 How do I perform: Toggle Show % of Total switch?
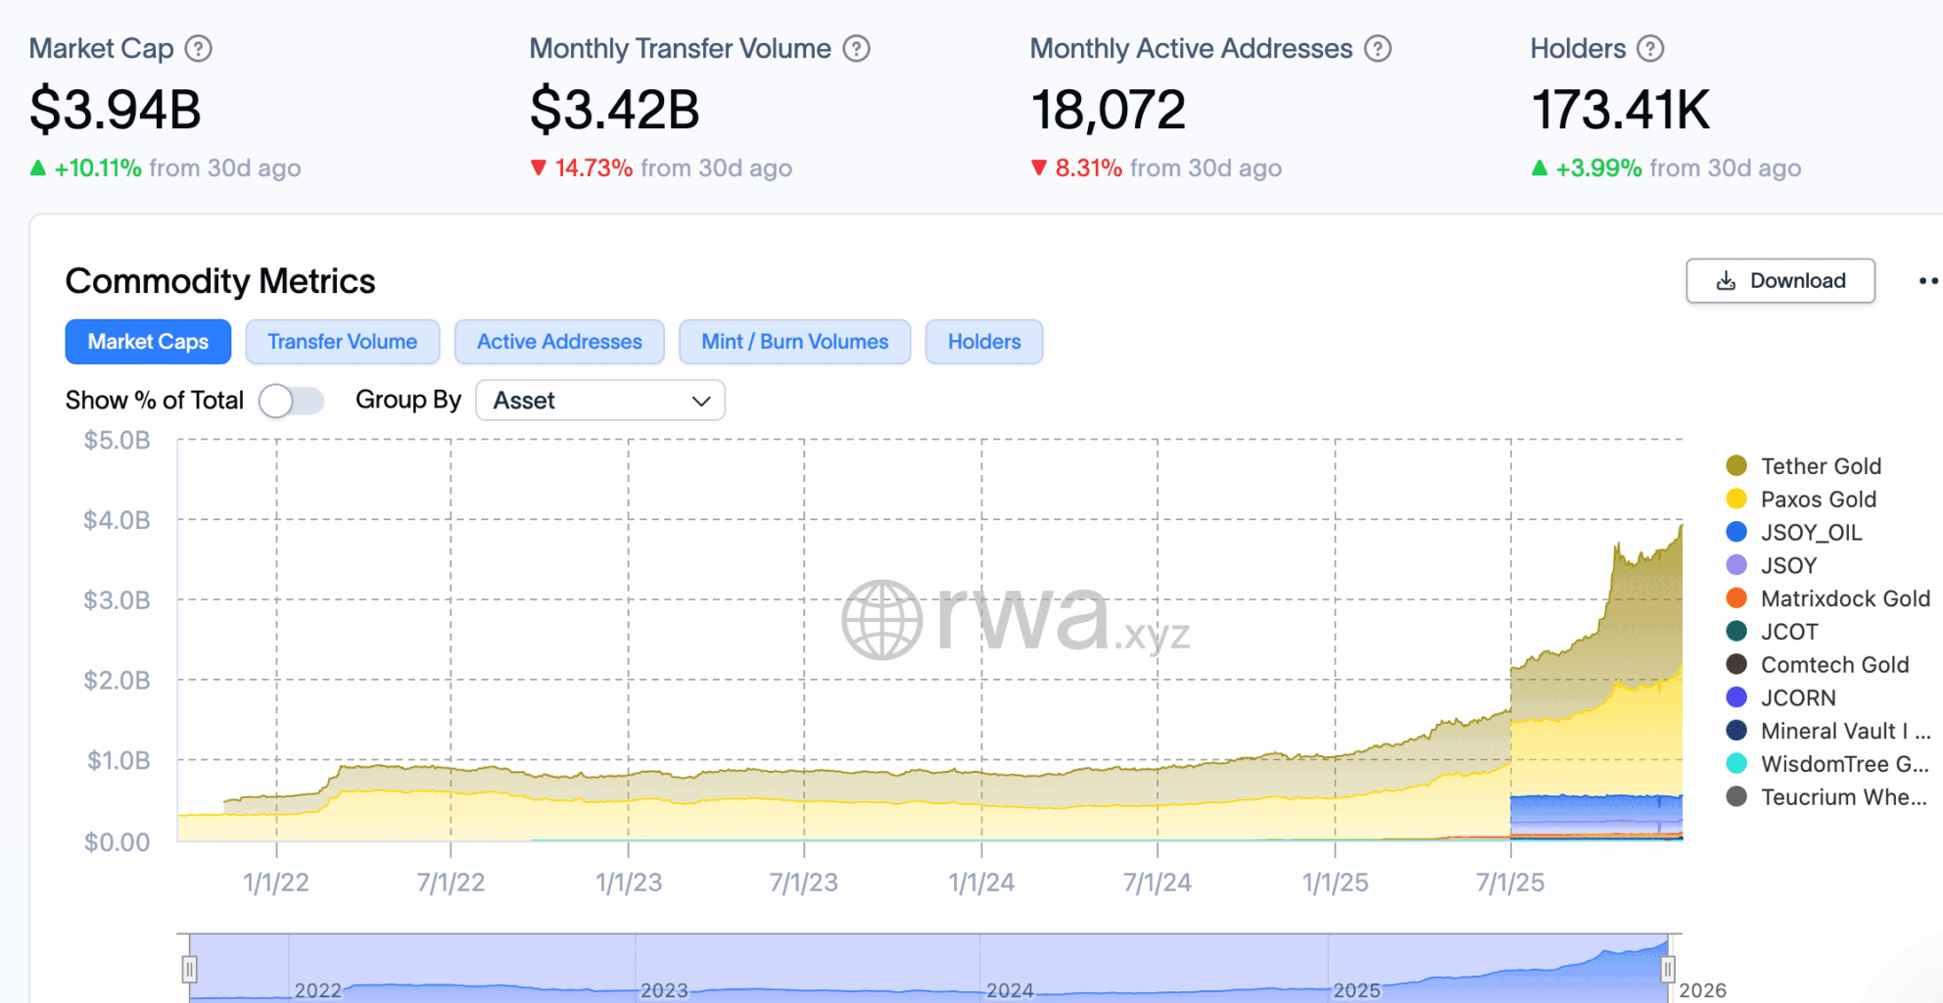(291, 401)
